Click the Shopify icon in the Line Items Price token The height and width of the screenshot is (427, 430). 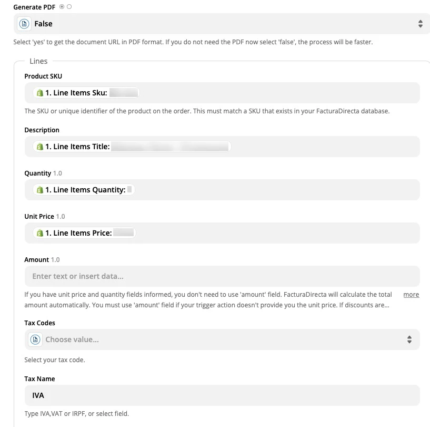[x=39, y=232]
